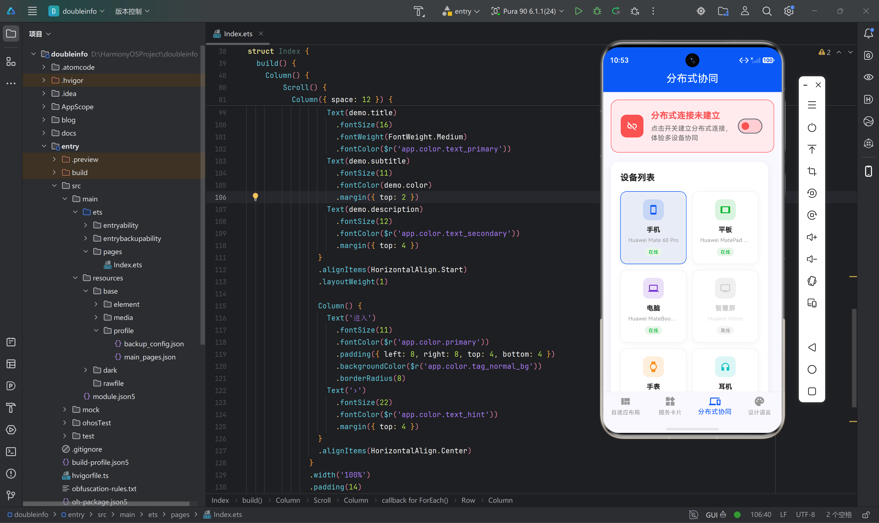Click the emulator recent apps square button

[x=812, y=391]
